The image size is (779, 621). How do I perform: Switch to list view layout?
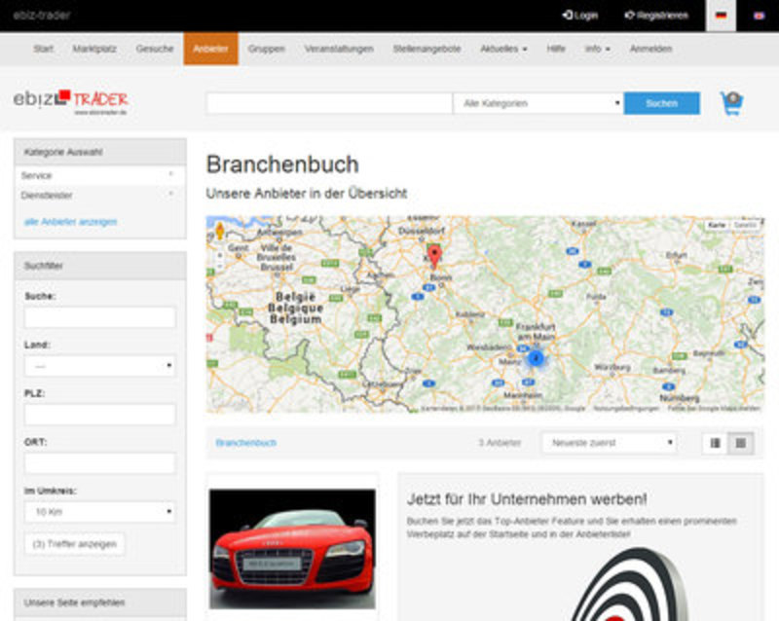[x=715, y=443]
